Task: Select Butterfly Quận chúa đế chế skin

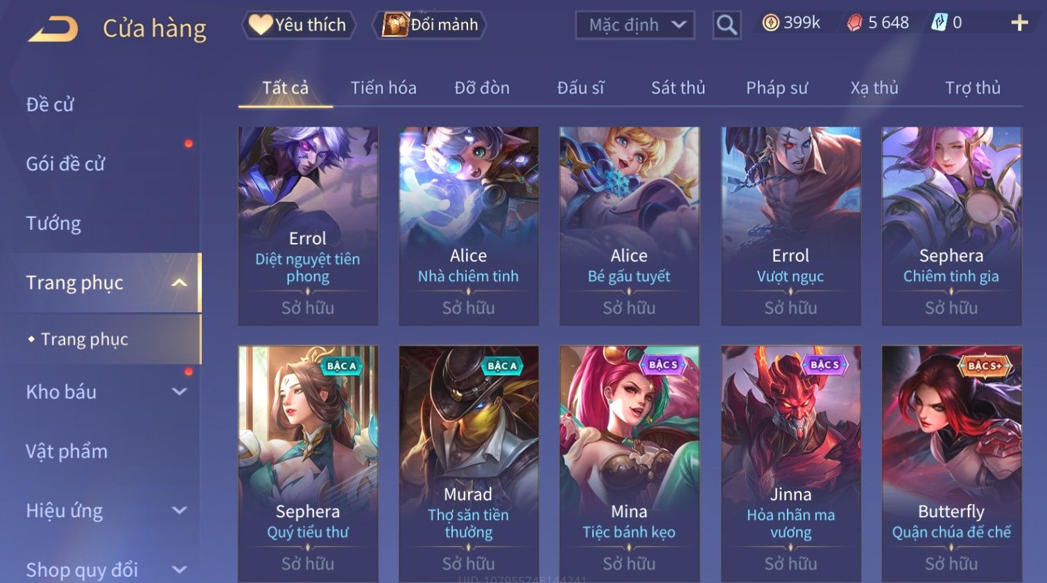Action: click(x=951, y=463)
